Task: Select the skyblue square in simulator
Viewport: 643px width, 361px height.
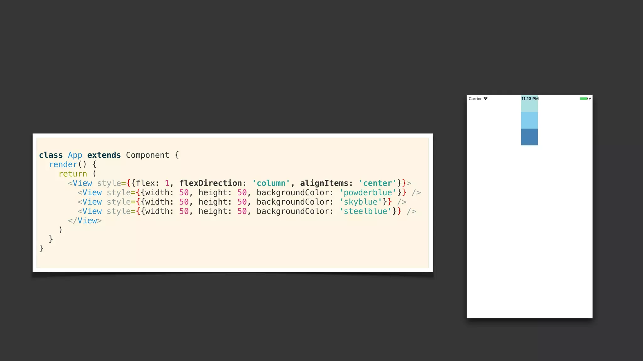Action: click(529, 120)
